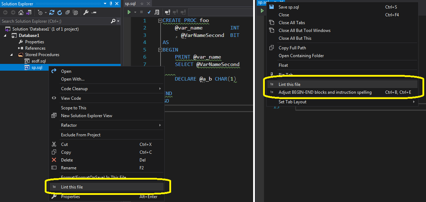The width and height of the screenshot is (426, 202).
Task: Collapse All in Solution Explorer toolbar
Action: tap(67, 12)
